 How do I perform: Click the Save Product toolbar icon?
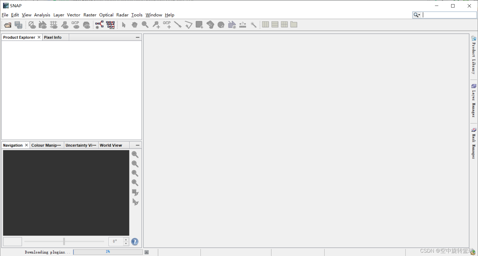point(18,25)
